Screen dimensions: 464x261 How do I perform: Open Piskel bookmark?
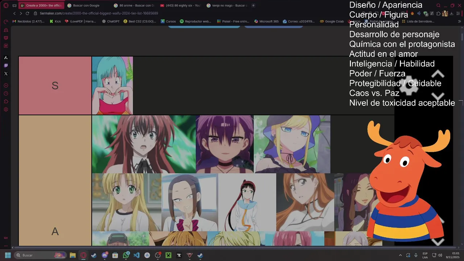pyautogui.click(x=233, y=21)
